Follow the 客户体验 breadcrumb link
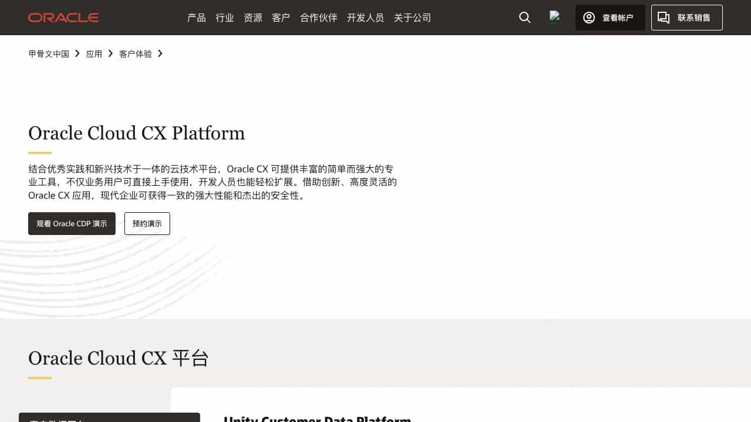 (135, 53)
